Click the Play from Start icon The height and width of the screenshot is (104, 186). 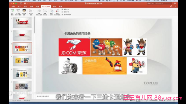(12, 12)
